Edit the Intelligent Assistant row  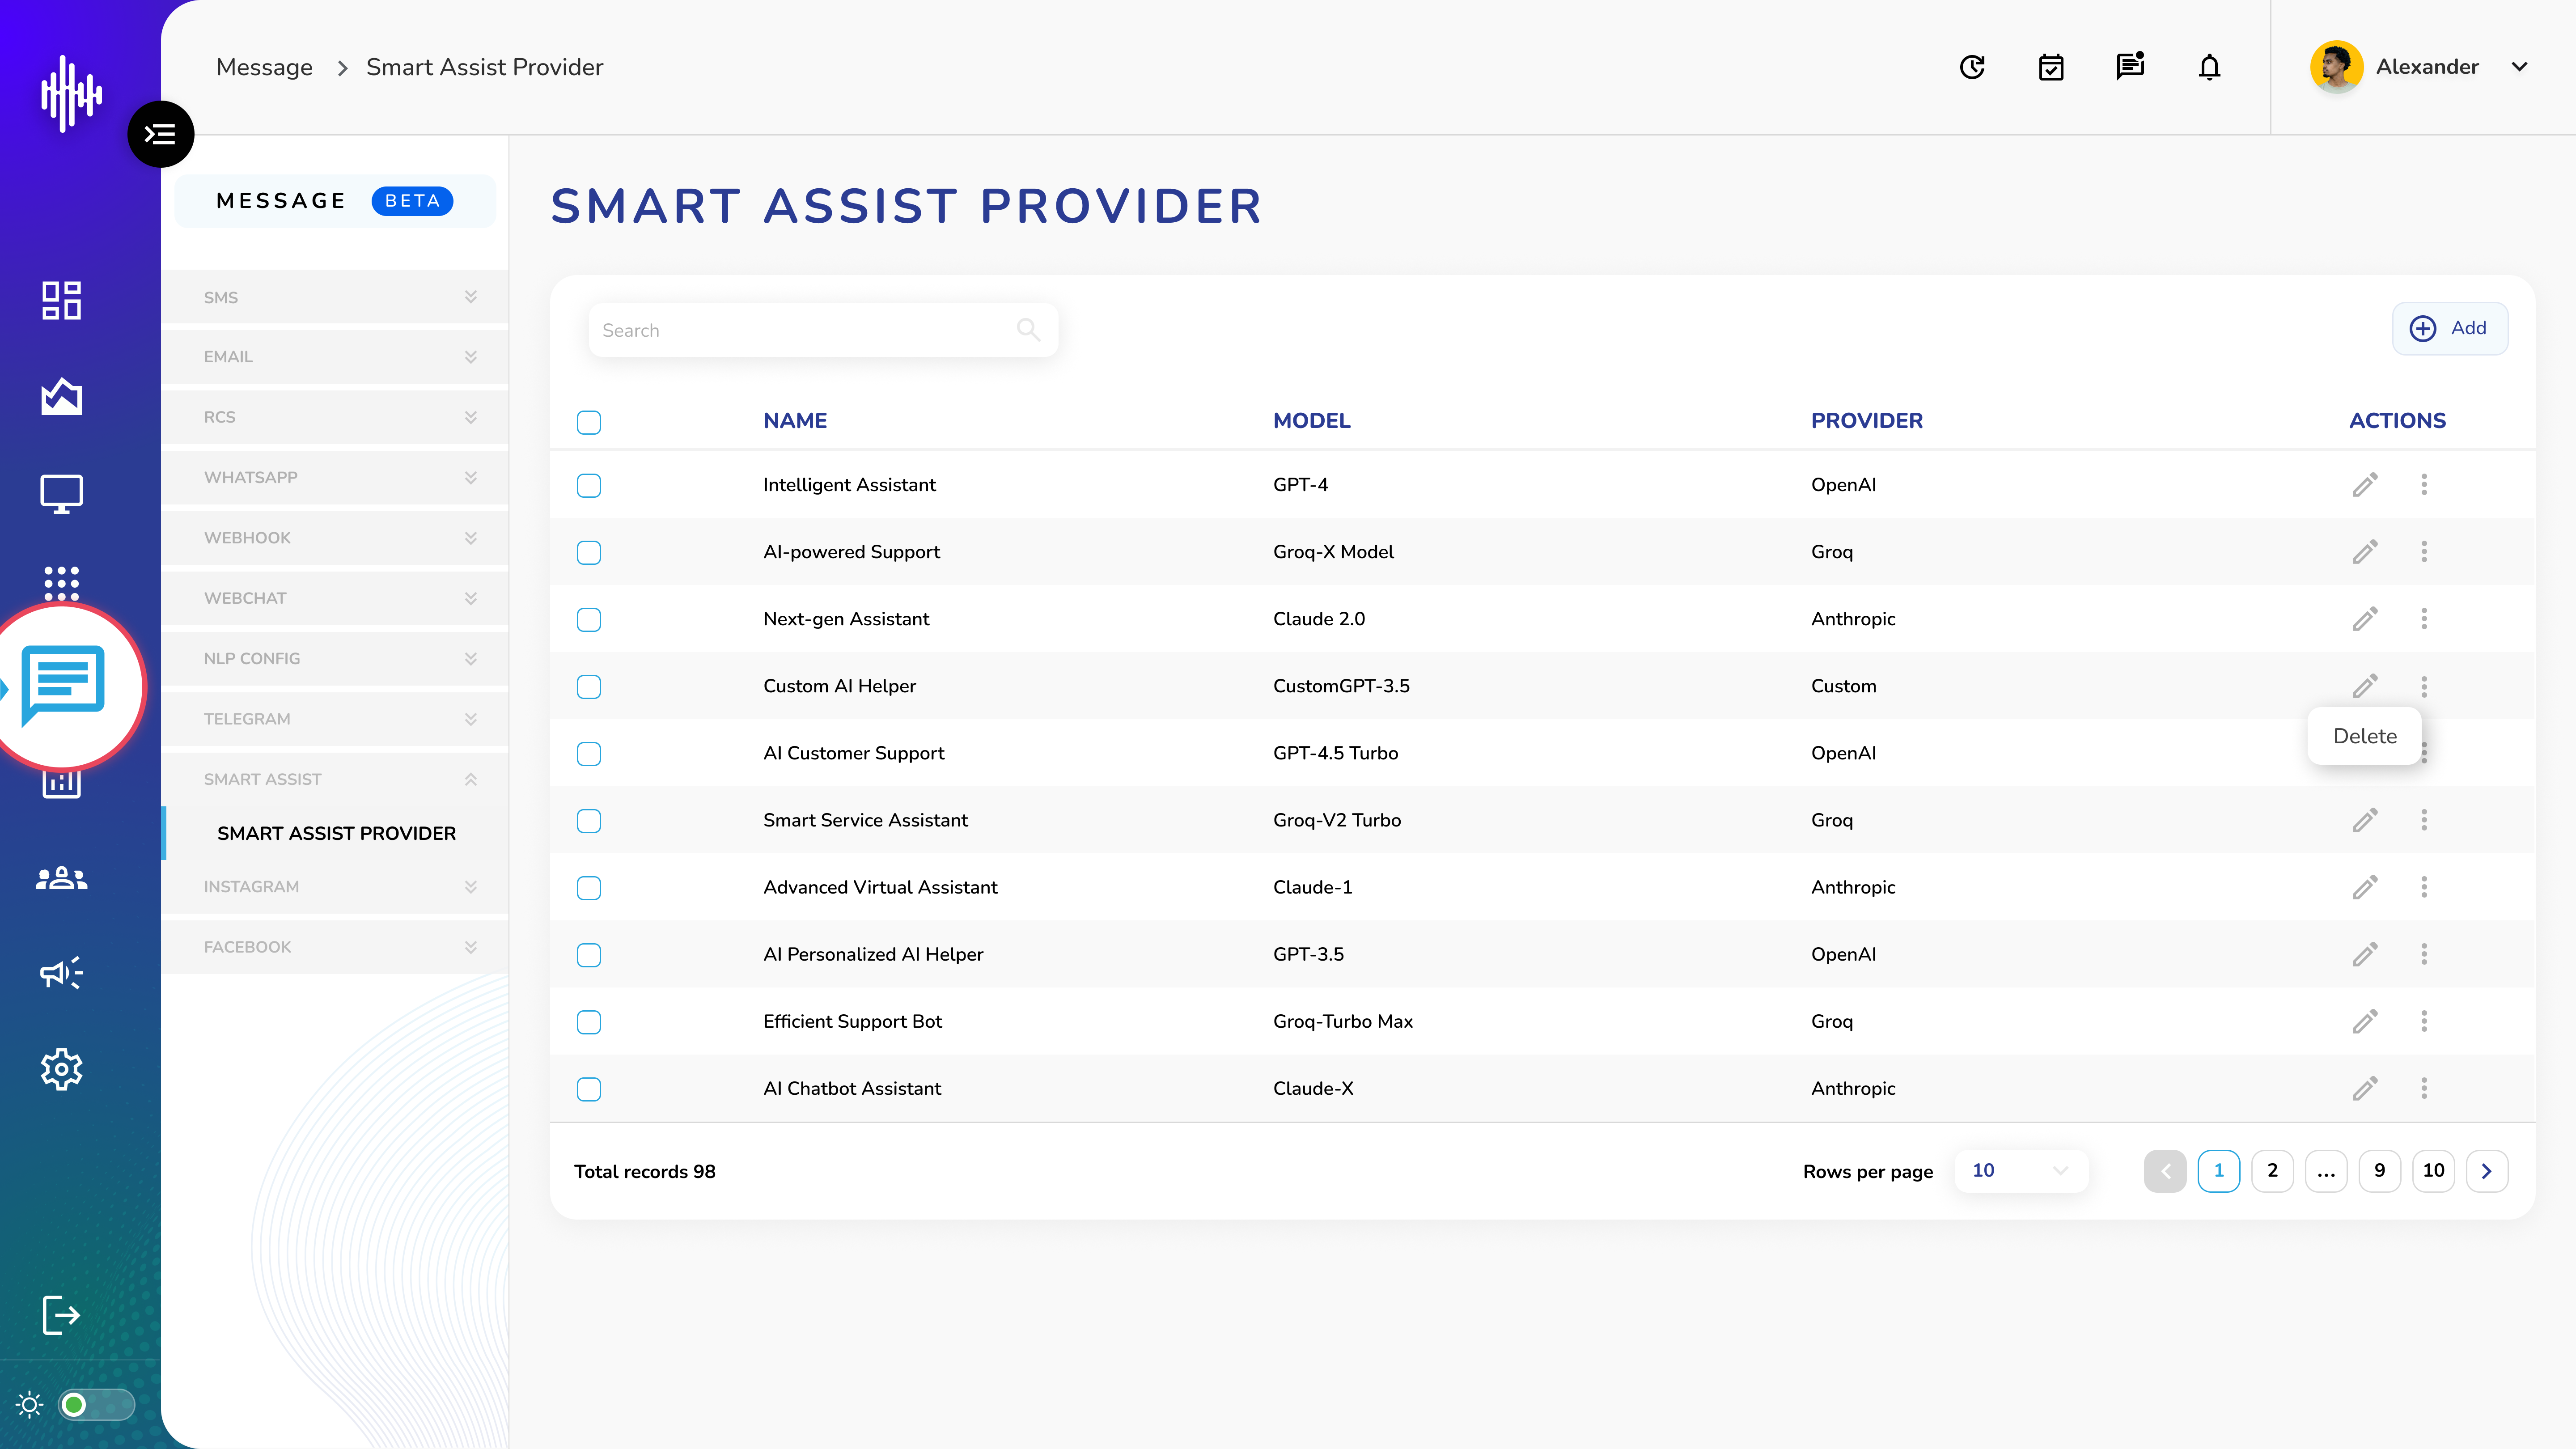click(x=2365, y=485)
